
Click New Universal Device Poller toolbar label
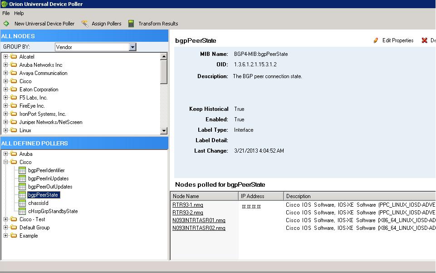coord(44,24)
